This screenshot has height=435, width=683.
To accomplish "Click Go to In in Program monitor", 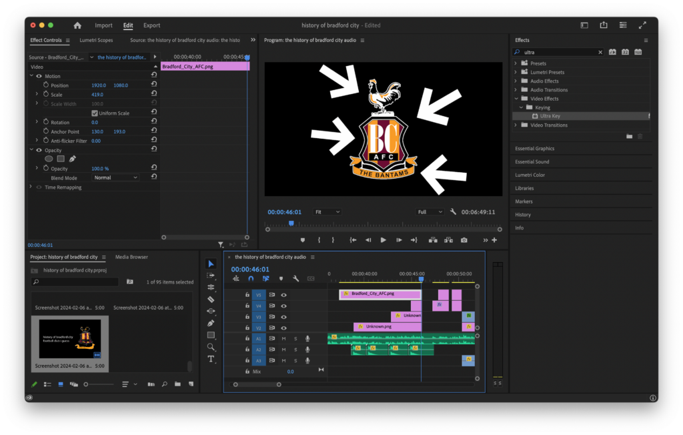I will tap(353, 240).
